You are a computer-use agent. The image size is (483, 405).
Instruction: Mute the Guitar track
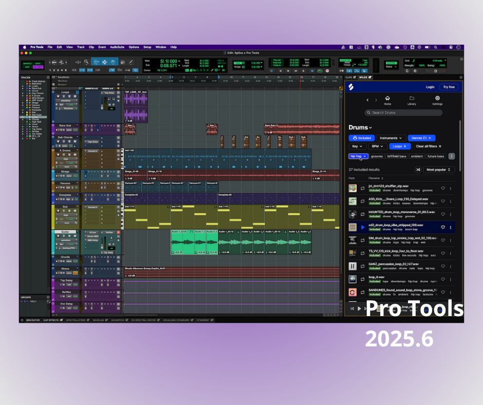[76, 236]
